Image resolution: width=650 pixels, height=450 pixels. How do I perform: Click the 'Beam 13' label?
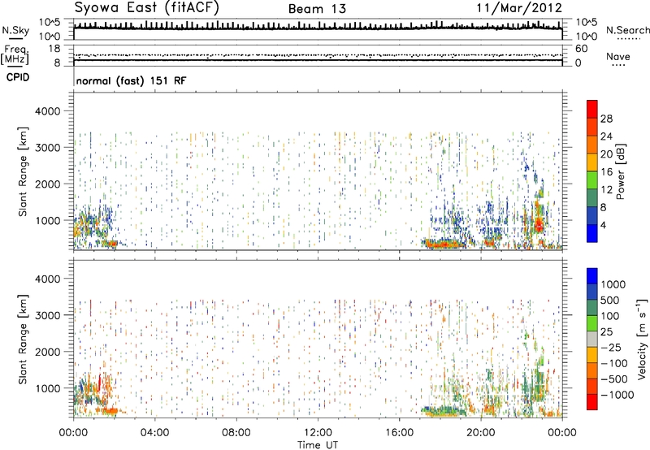(x=317, y=9)
